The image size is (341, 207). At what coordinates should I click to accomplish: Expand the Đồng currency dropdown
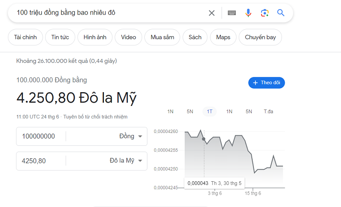pyautogui.click(x=131, y=137)
